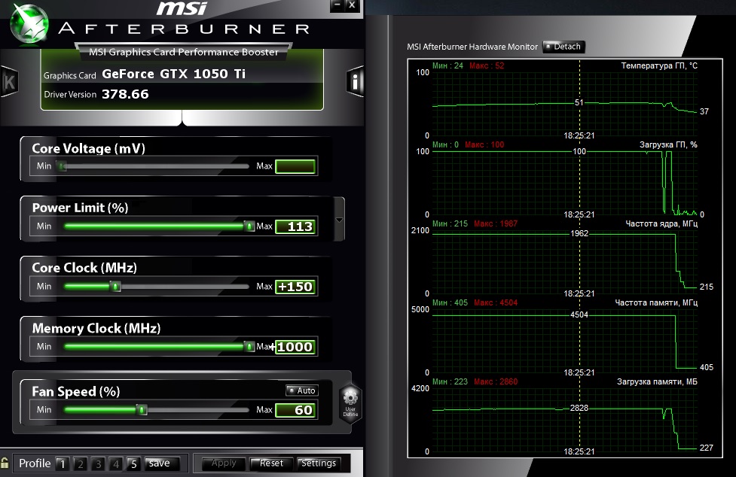Click the driver version 378.66 text
Viewport: 736px width, 477px height.
click(125, 94)
